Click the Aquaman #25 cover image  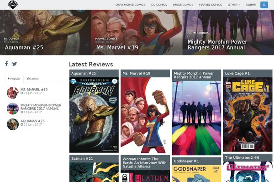point(94,115)
